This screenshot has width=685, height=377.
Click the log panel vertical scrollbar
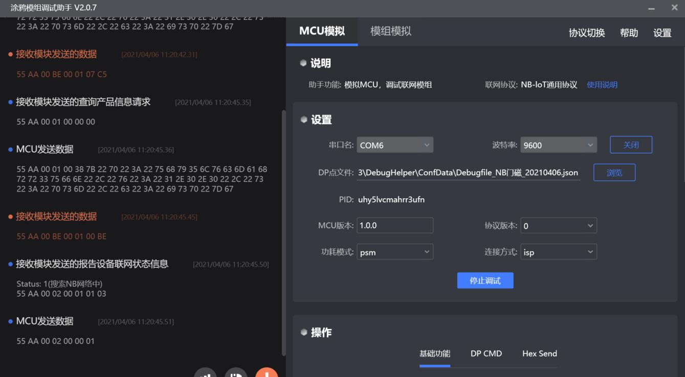pyautogui.click(x=284, y=233)
